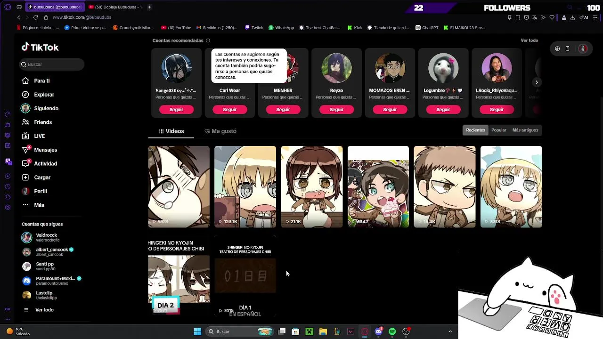Show hidden system tray icons
The width and height of the screenshot is (603, 339).
pyautogui.click(x=450, y=331)
